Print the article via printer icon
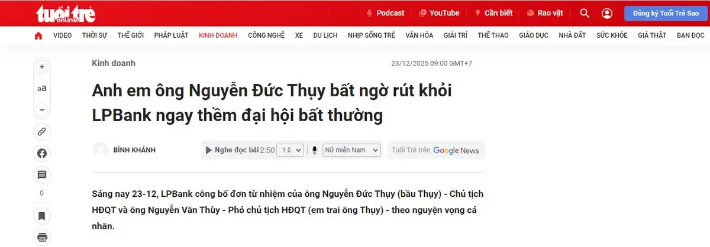This screenshot has height=247, width=710. coord(42,238)
